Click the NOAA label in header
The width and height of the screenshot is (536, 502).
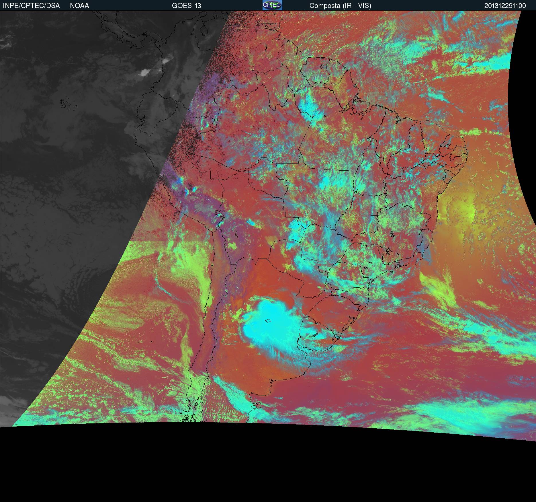point(79,6)
